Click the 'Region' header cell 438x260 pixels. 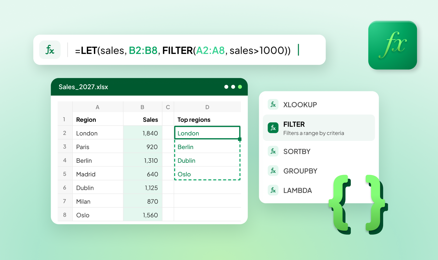point(98,119)
